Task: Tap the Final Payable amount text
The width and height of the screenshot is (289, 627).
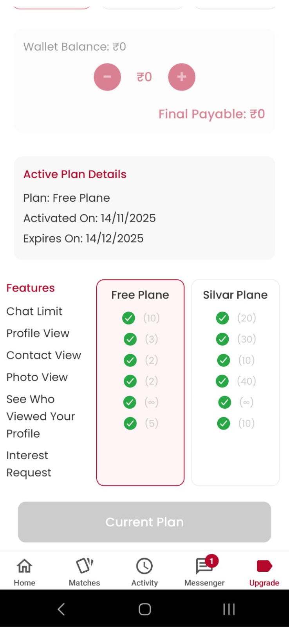Action: [x=211, y=114]
